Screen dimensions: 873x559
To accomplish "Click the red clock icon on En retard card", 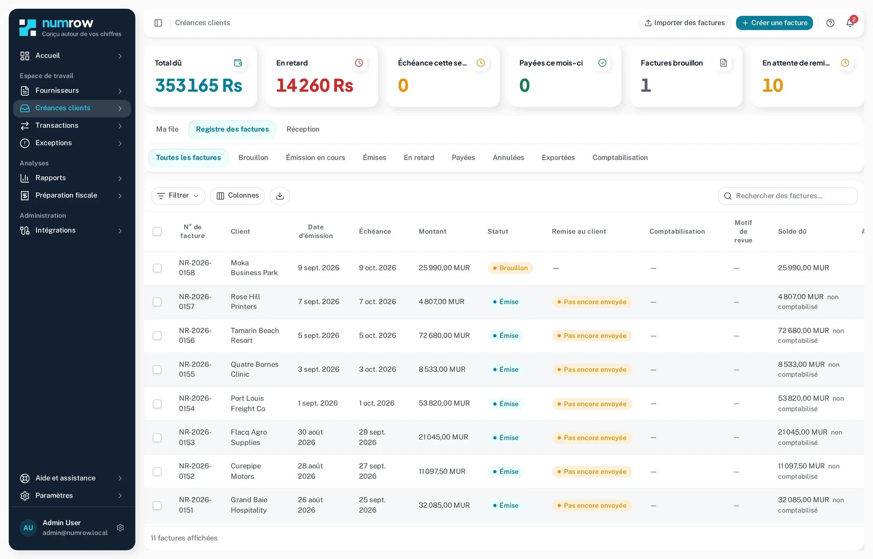I will [x=359, y=63].
